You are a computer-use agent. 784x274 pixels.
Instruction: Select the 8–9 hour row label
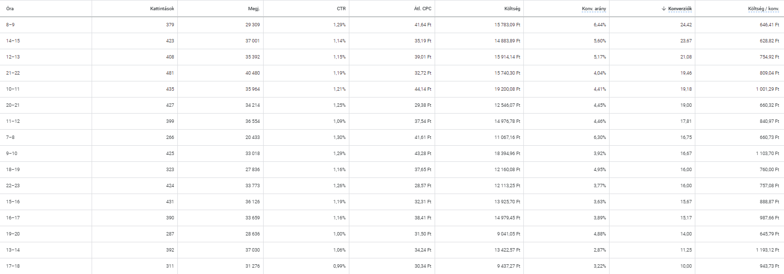pos(10,25)
